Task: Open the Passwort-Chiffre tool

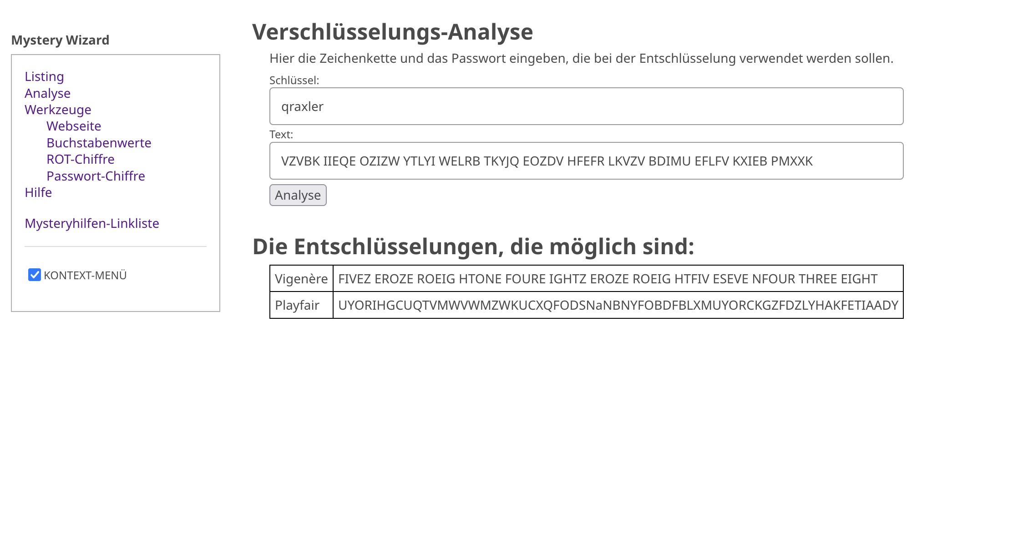Action: (x=96, y=176)
